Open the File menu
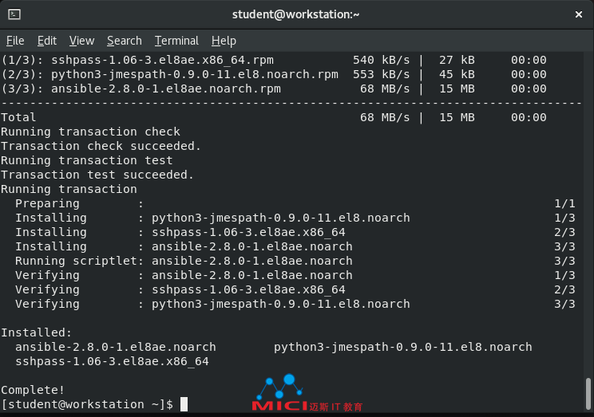 tap(15, 41)
